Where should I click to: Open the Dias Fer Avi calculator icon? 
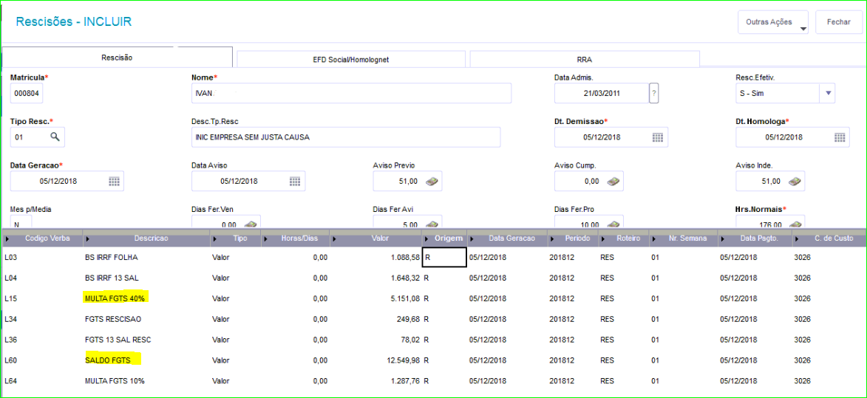[432, 224]
